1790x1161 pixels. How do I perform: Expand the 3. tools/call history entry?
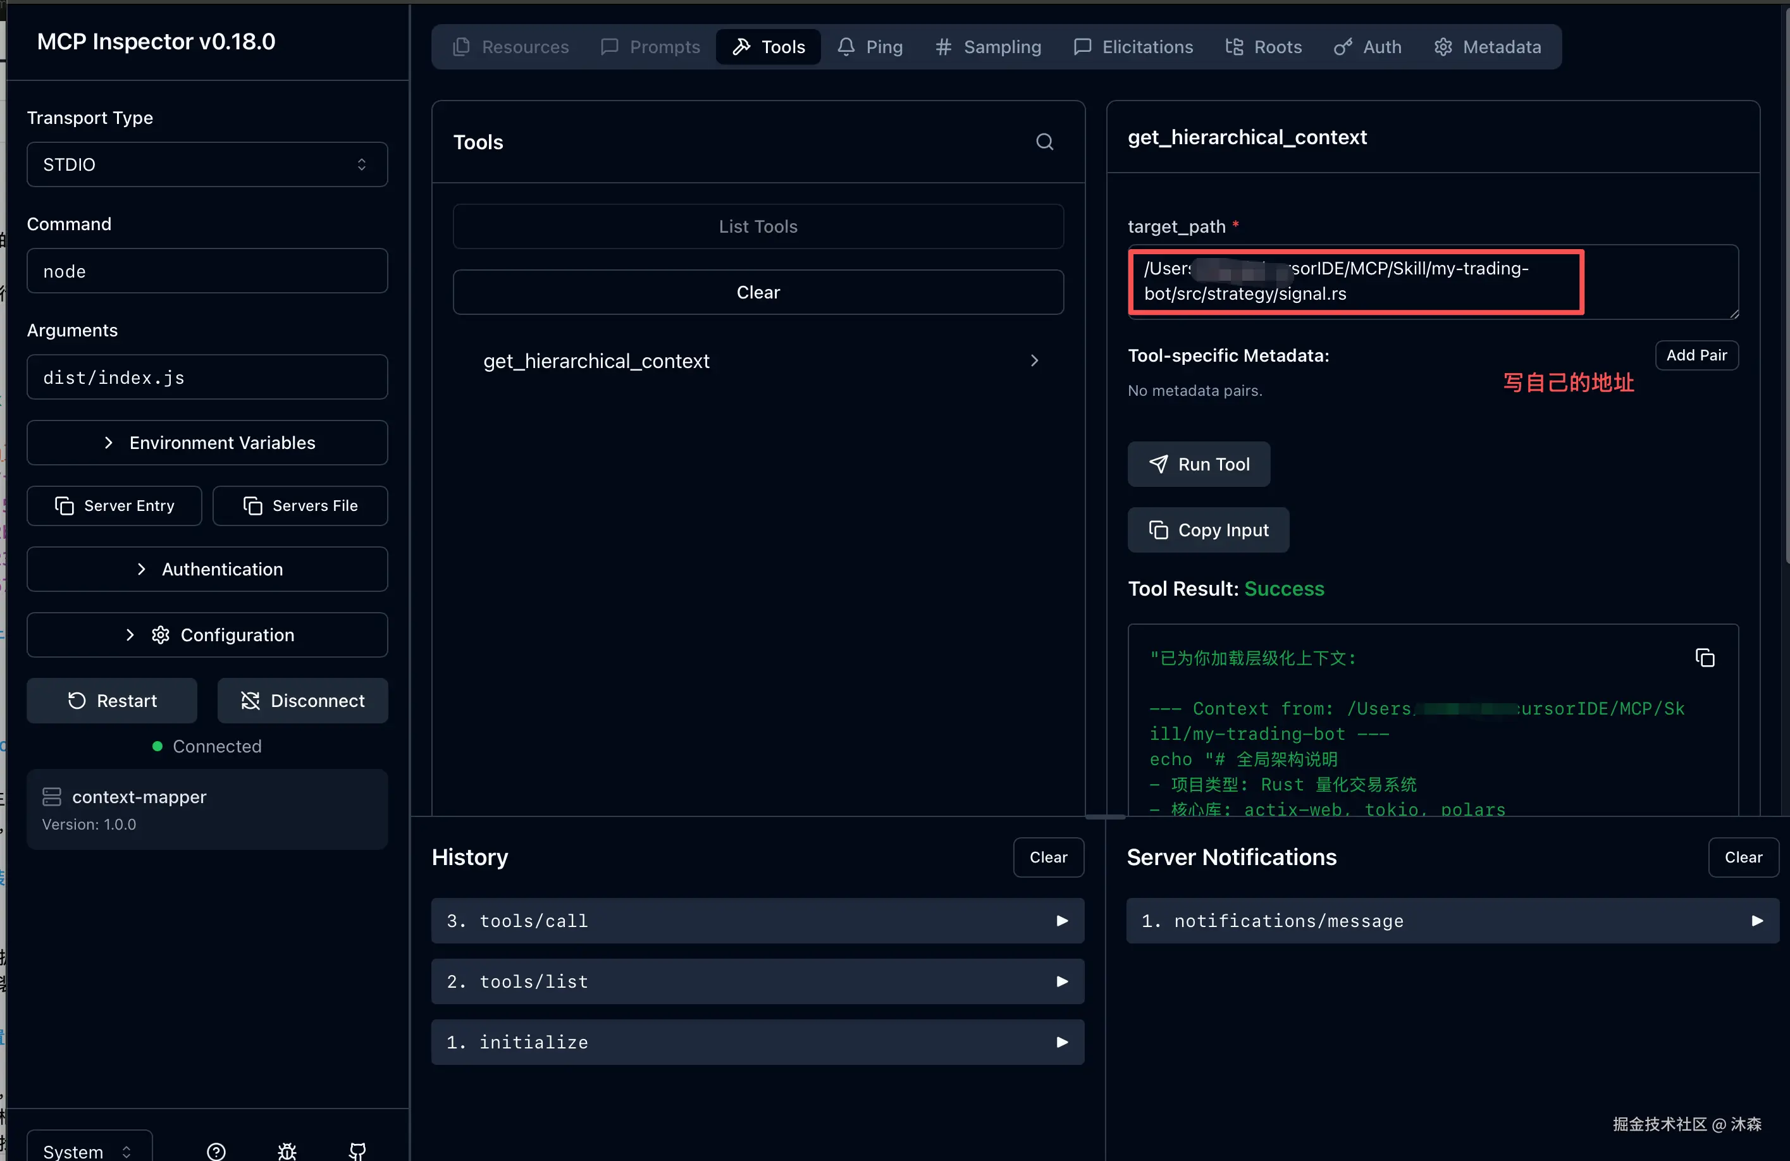click(x=757, y=920)
